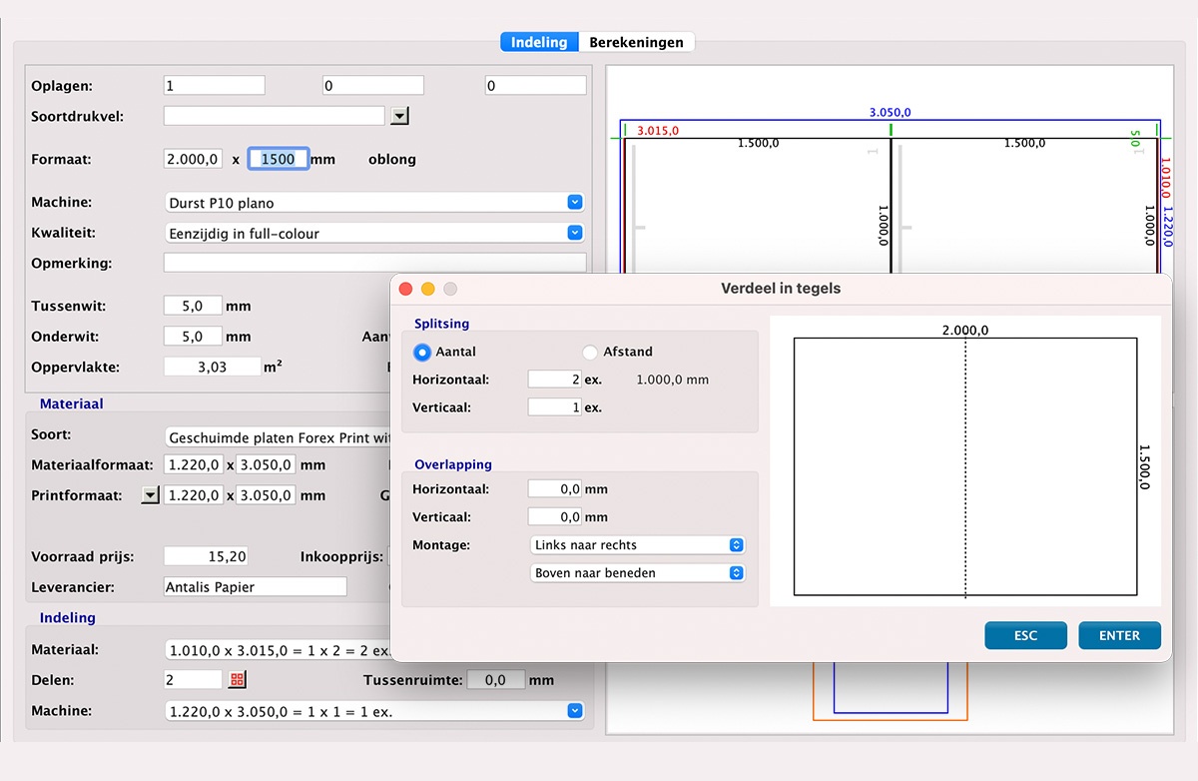Click the red tile grid icon beside Delen
The height and width of the screenshot is (781, 1198).
coord(238,680)
